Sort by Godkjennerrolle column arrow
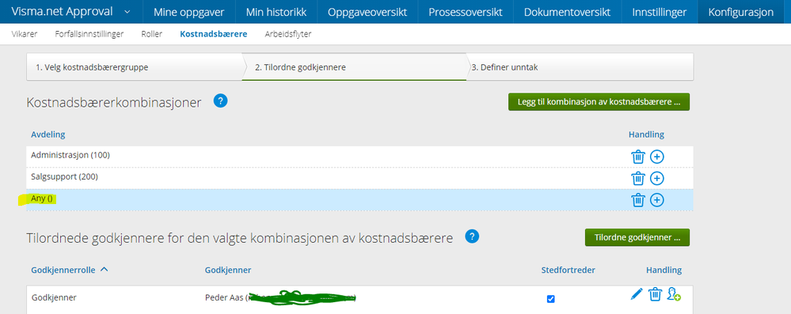 click(x=105, y=270)
